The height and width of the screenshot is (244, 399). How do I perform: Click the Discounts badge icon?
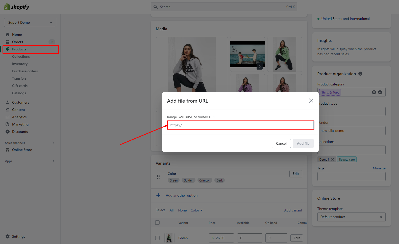pyautogui.click(x=8, y=132)
